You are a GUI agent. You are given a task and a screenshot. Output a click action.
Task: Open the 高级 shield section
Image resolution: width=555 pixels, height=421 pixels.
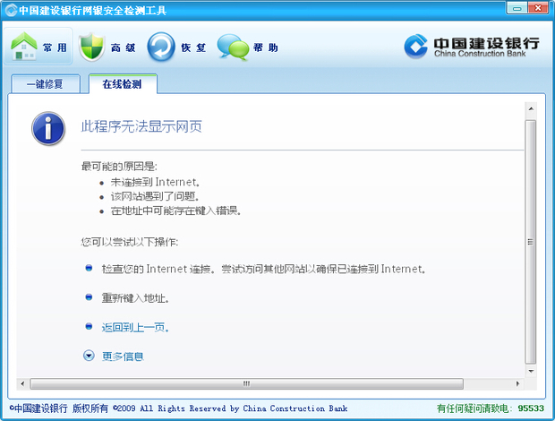click(107, 47)
